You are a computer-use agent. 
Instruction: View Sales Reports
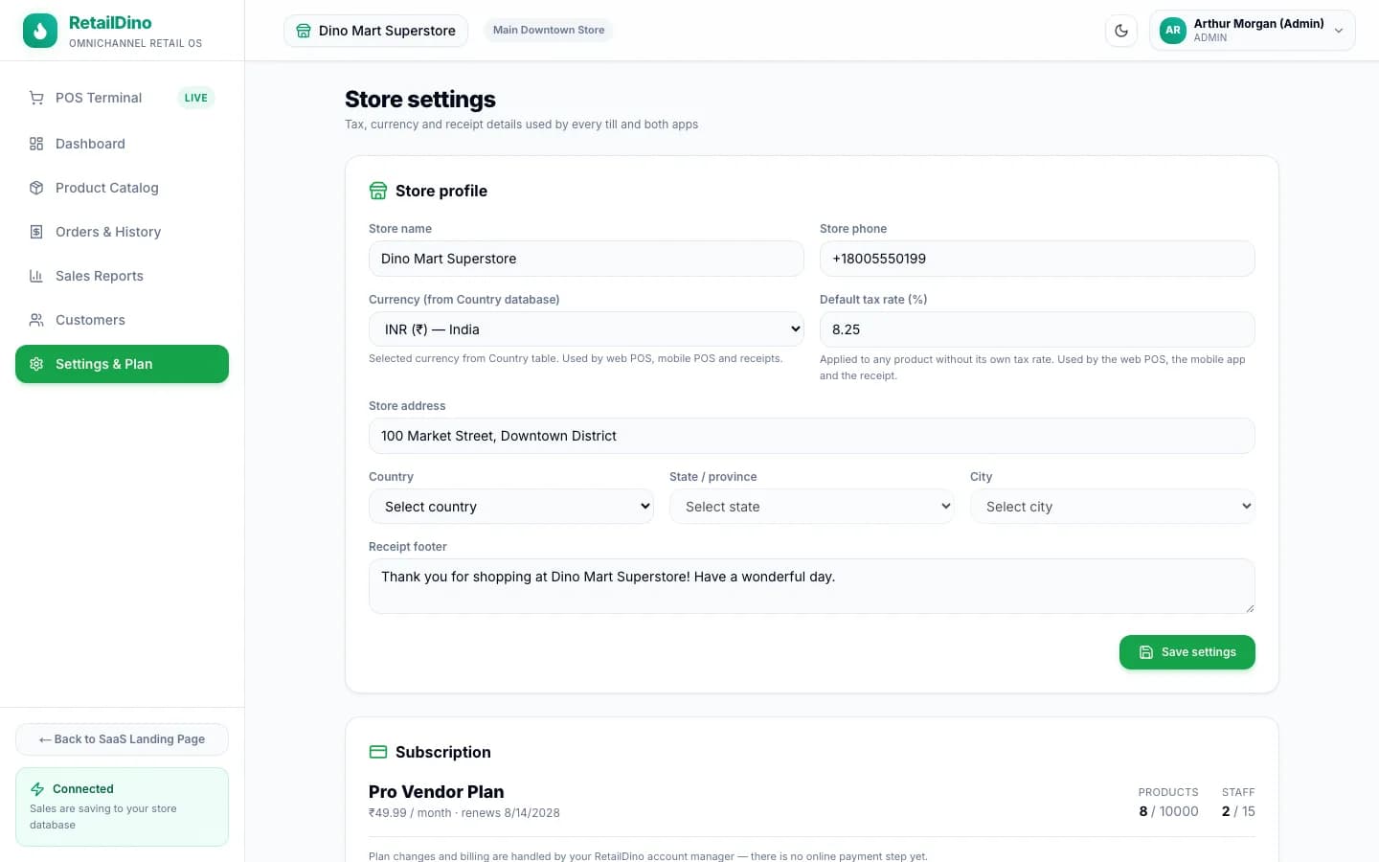pos(122,276)
